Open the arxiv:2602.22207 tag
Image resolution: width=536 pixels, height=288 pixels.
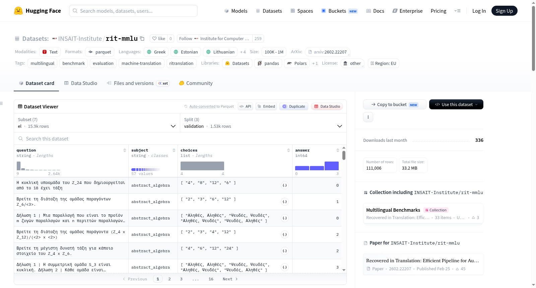[328, 52]
